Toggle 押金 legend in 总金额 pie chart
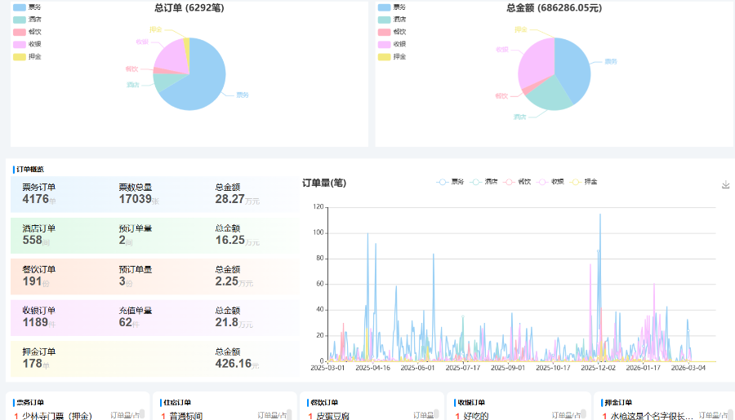 392,56
